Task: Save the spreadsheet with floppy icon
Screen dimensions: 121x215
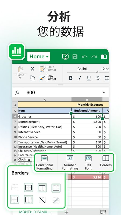Action: pos(75,57)
